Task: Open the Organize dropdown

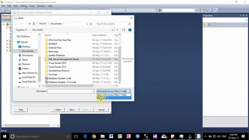Action: pyautogui.click(x=21, y=30)
